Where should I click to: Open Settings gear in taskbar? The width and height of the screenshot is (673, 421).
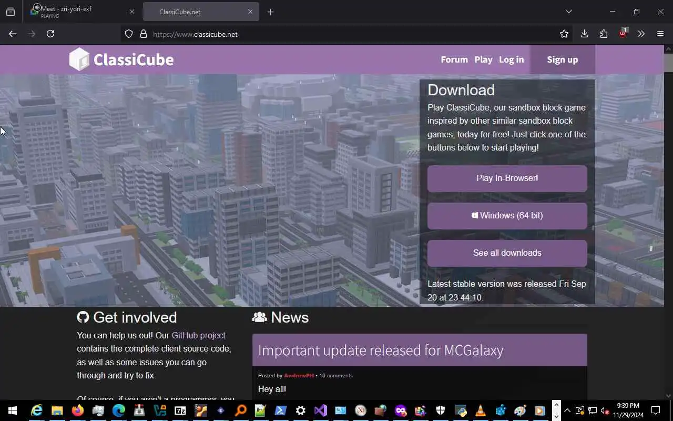pyautogui.click(x=301, y=410)
